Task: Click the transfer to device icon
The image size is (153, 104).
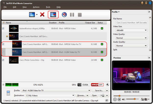Action: tap(103, 95)
